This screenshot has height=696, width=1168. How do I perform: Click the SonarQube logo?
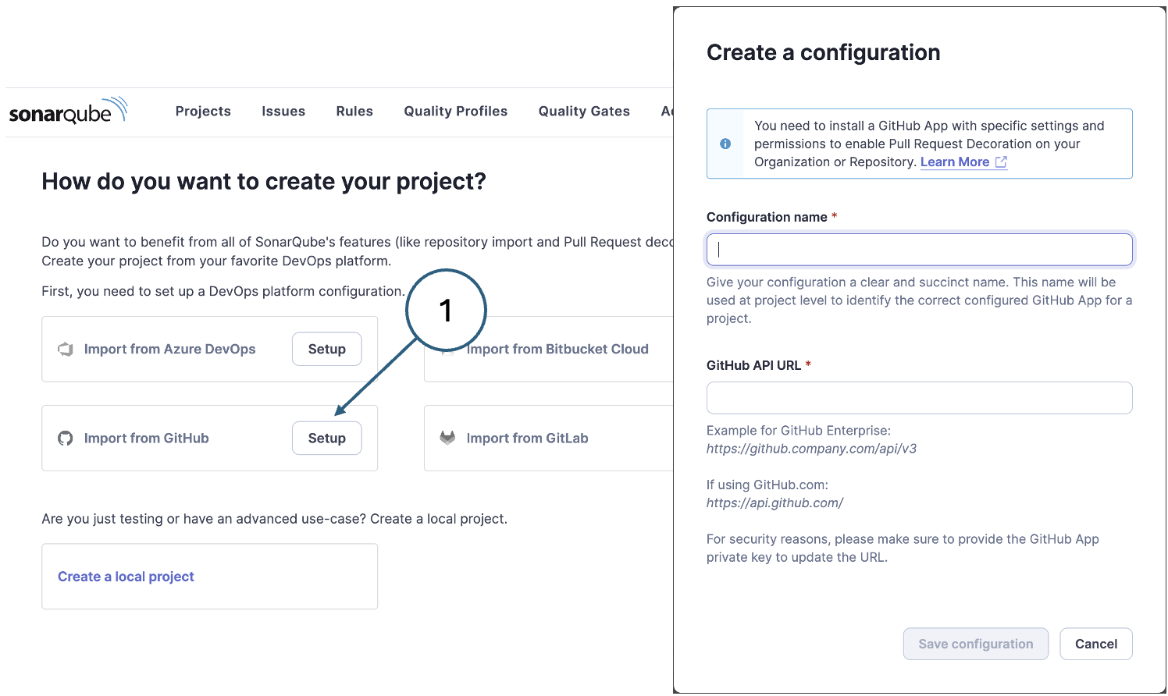coord(68,112)
